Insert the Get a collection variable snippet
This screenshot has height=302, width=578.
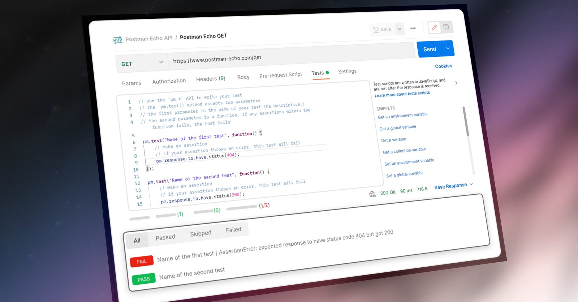click(404, 150)
